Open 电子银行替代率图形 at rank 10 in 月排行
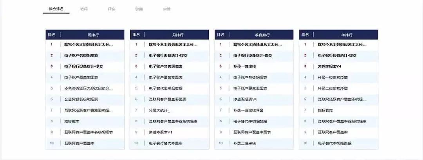This screenshot has width=423, height=160. (166, 143)
